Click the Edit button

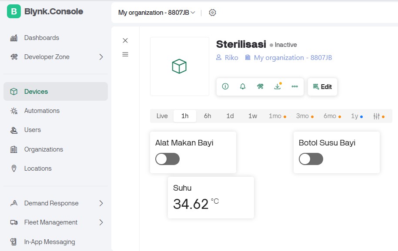click(322, 87)
